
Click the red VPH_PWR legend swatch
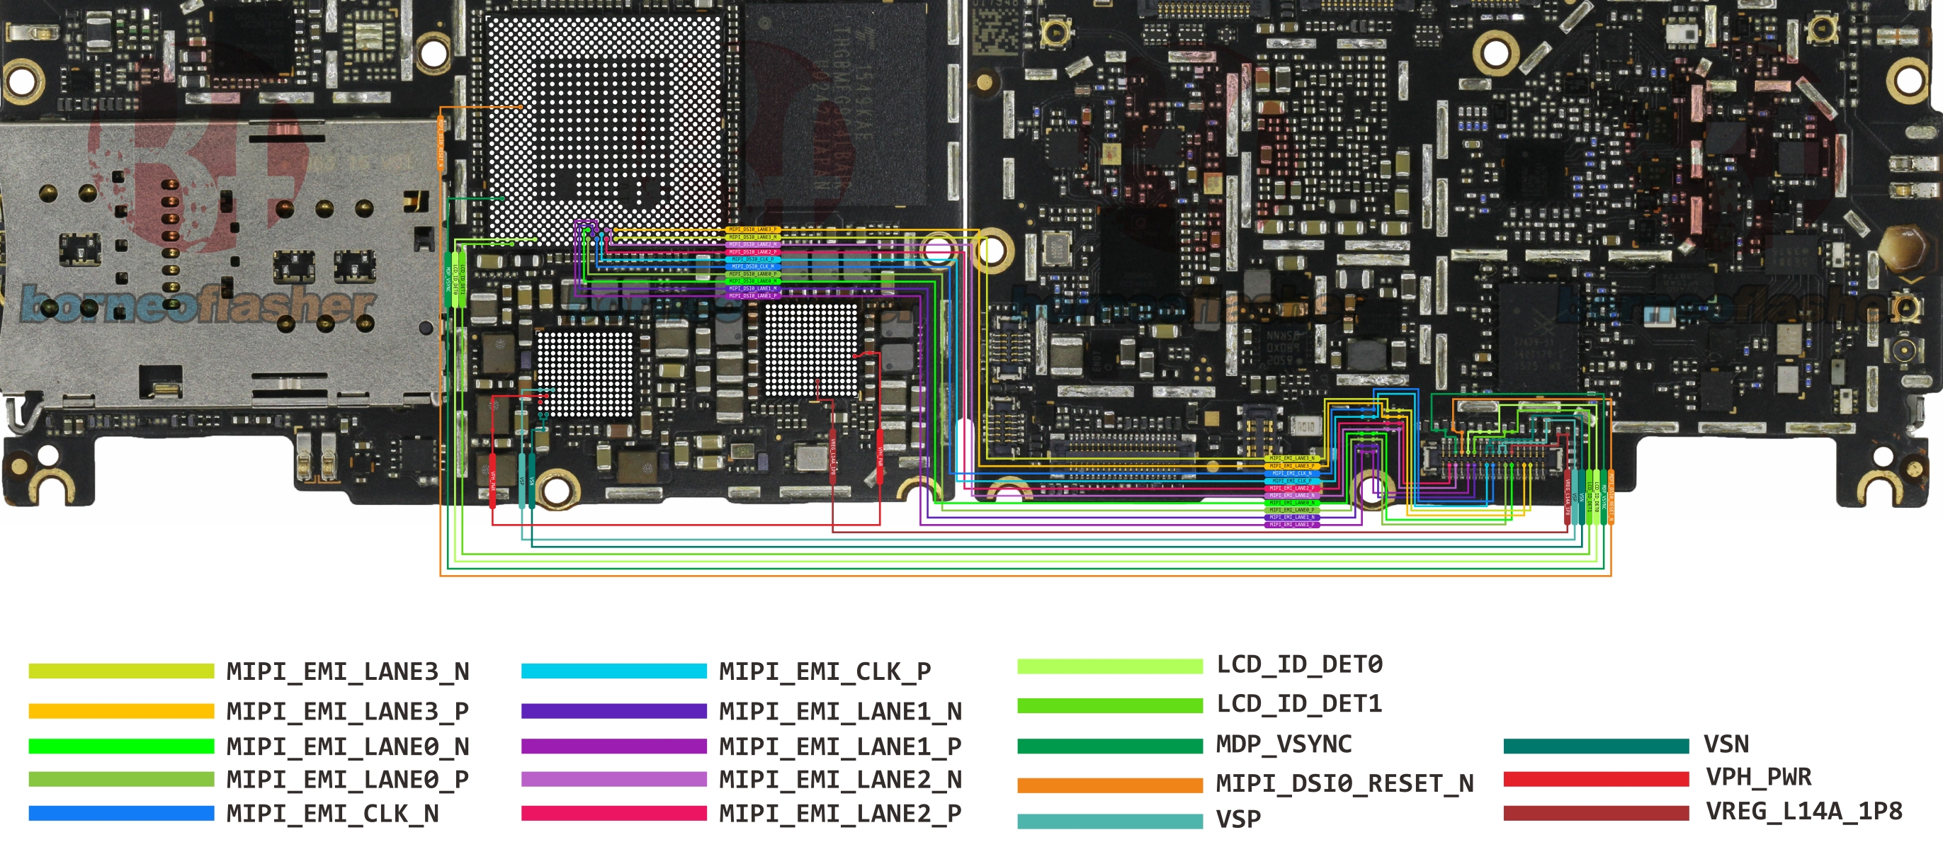point(1596,779)
